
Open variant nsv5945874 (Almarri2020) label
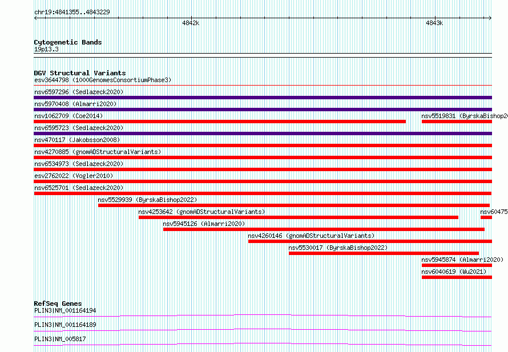(462, 260)
